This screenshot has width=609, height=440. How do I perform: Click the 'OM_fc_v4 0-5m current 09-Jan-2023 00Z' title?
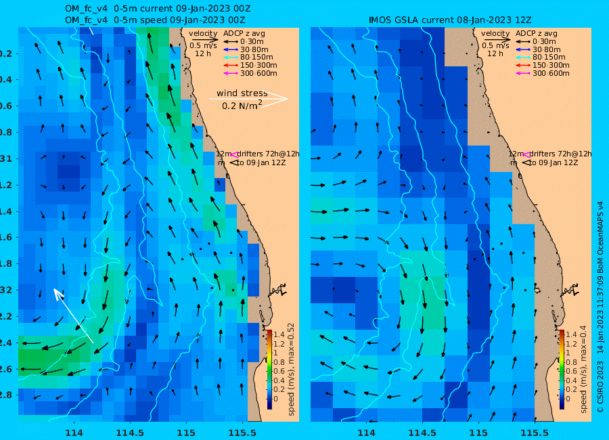pos(158,9)
